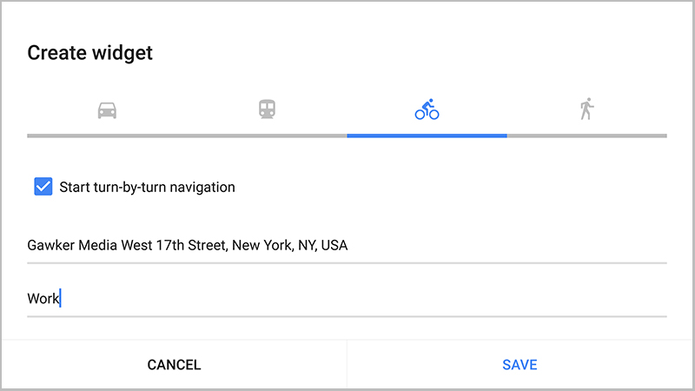This screenshot has height=391, width=695.
Task: Tap the gray underline below car tab
Action: 107,136
